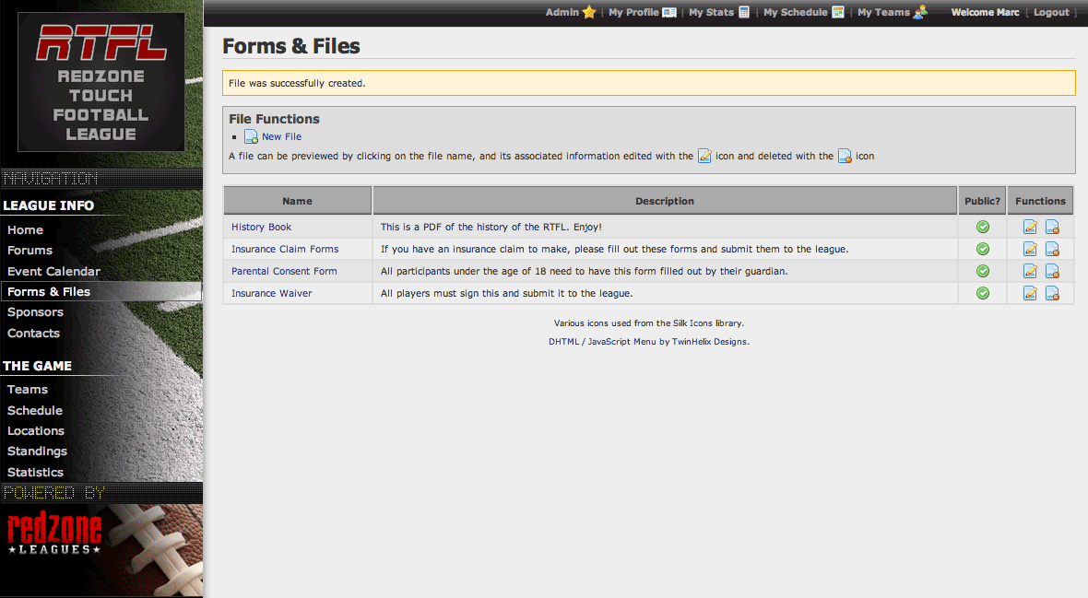Toggle public checkmark for History Book

983,227
